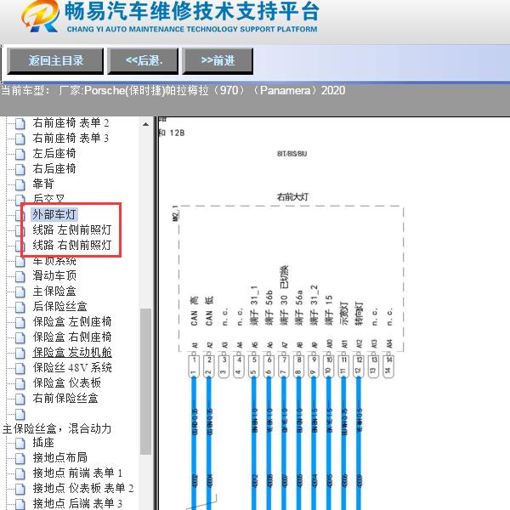Open 主保险丝盒，混合动力 entry
The width and height of the screenshot is (510, 510).
click(57, 428)
